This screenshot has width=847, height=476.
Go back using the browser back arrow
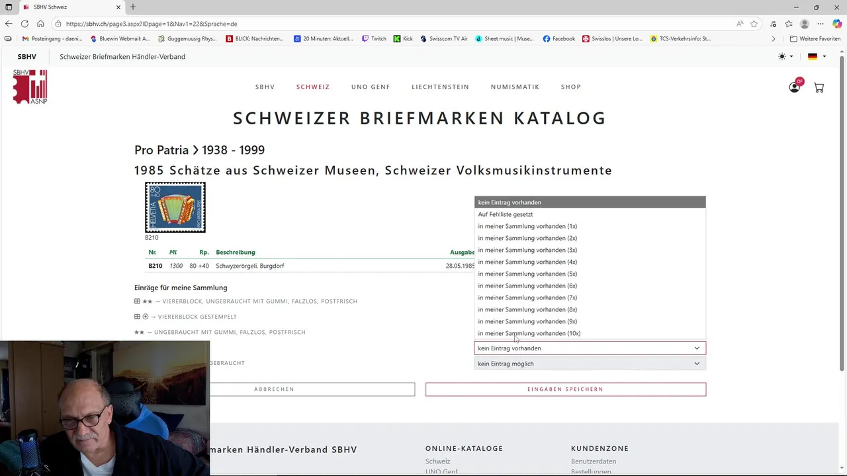point(9,24)
